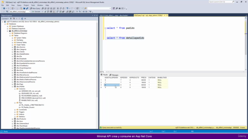Open the Connect dropdown in Object Explorer

(5, 19)
